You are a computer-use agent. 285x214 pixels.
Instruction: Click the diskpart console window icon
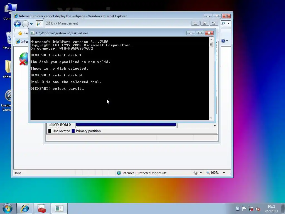pyautogui.click(x=33, y=33)
